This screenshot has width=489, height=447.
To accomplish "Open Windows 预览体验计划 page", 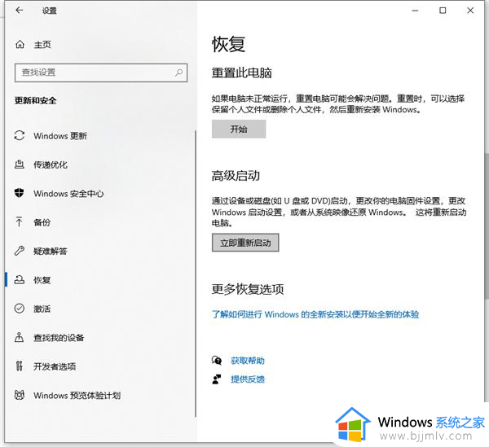I will point(77,395).
